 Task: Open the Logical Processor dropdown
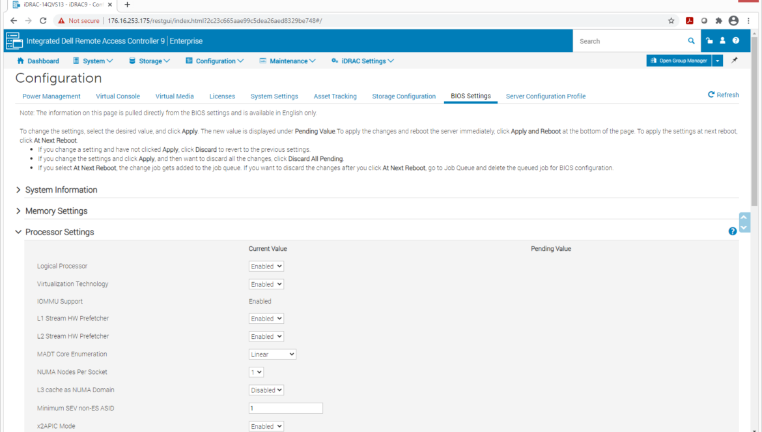click(266, 266)
